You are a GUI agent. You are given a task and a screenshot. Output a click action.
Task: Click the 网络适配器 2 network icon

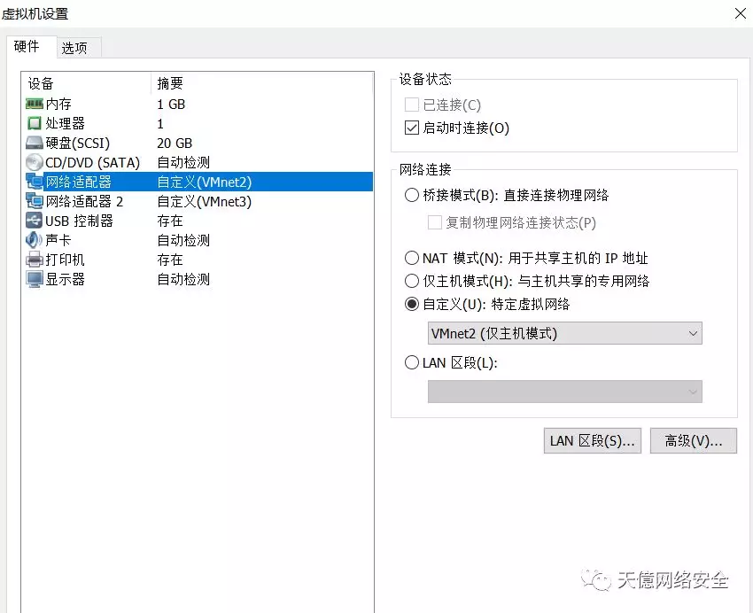click(x=34, y=201)
